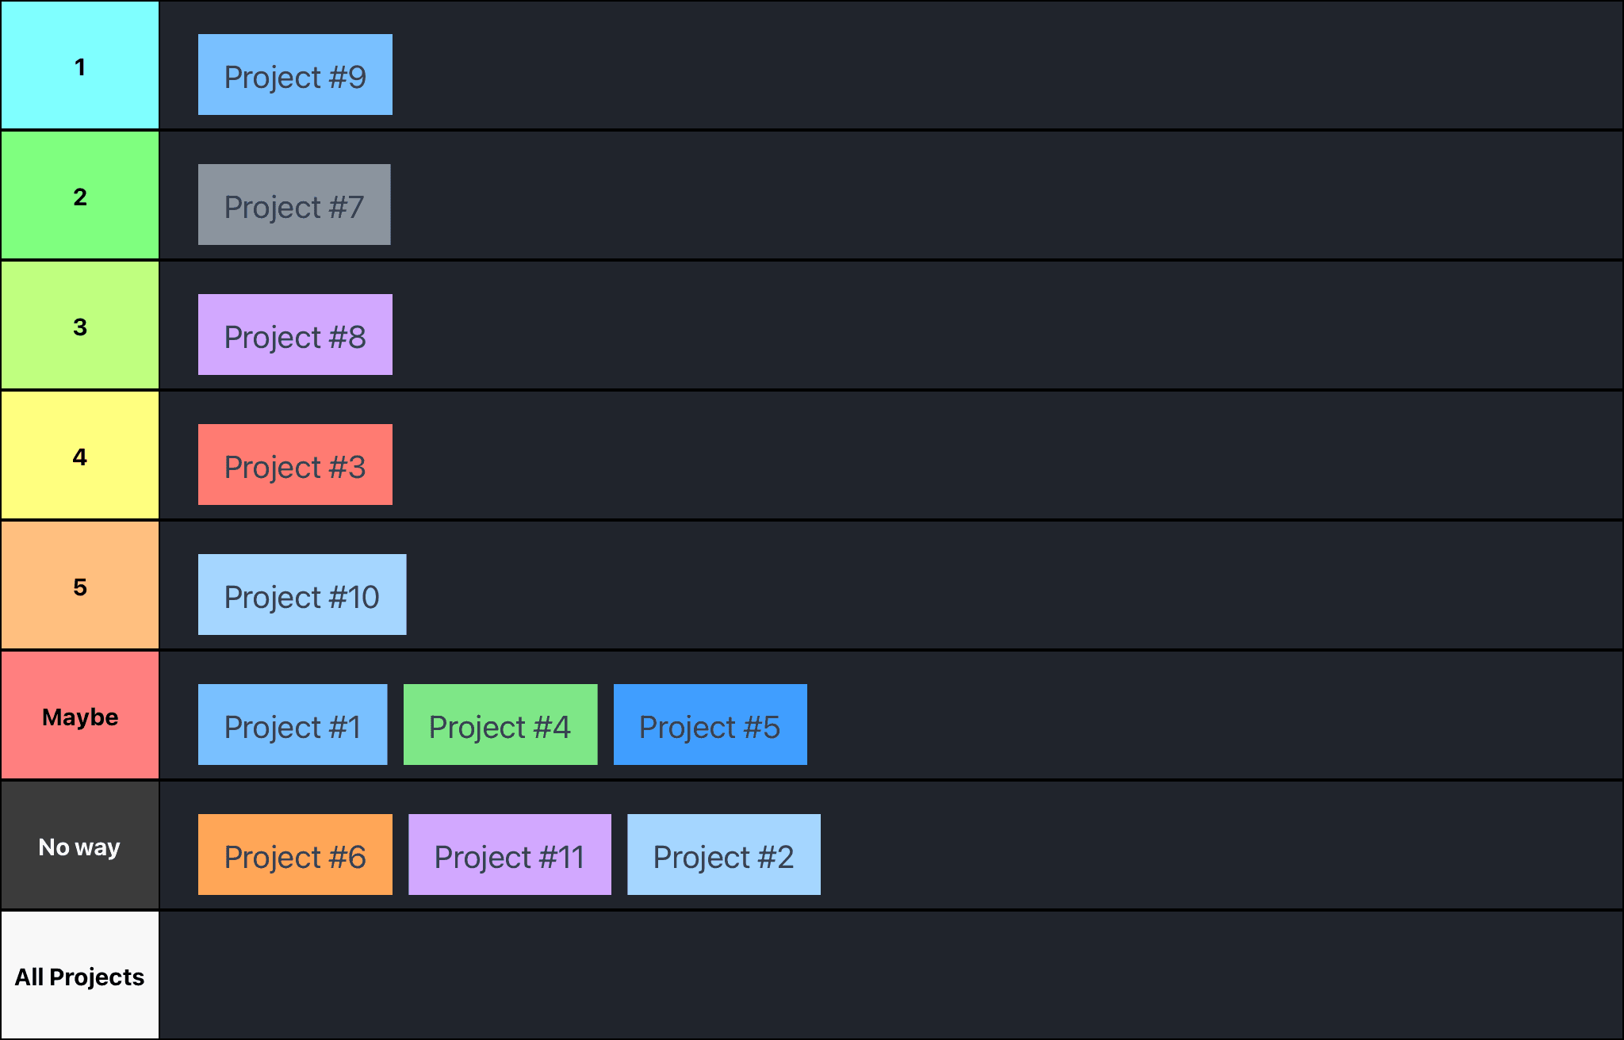Select the Project #2 card
This screenshot has width=1624, height=1040.
coord(724,855)
